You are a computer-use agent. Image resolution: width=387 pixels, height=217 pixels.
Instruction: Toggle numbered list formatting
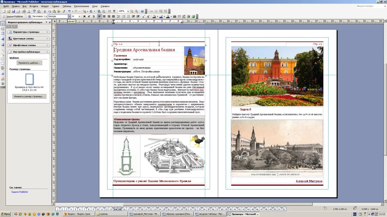(124, 16)
